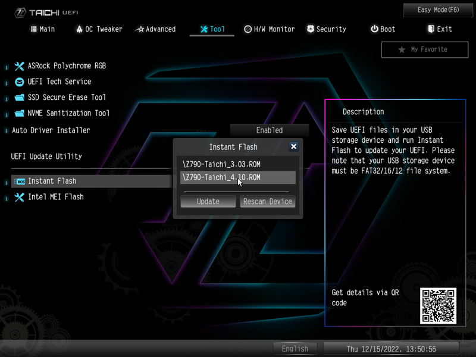
Task: Click the ASRock Polychrome RGB wrench icon
Action: point(19,66)
